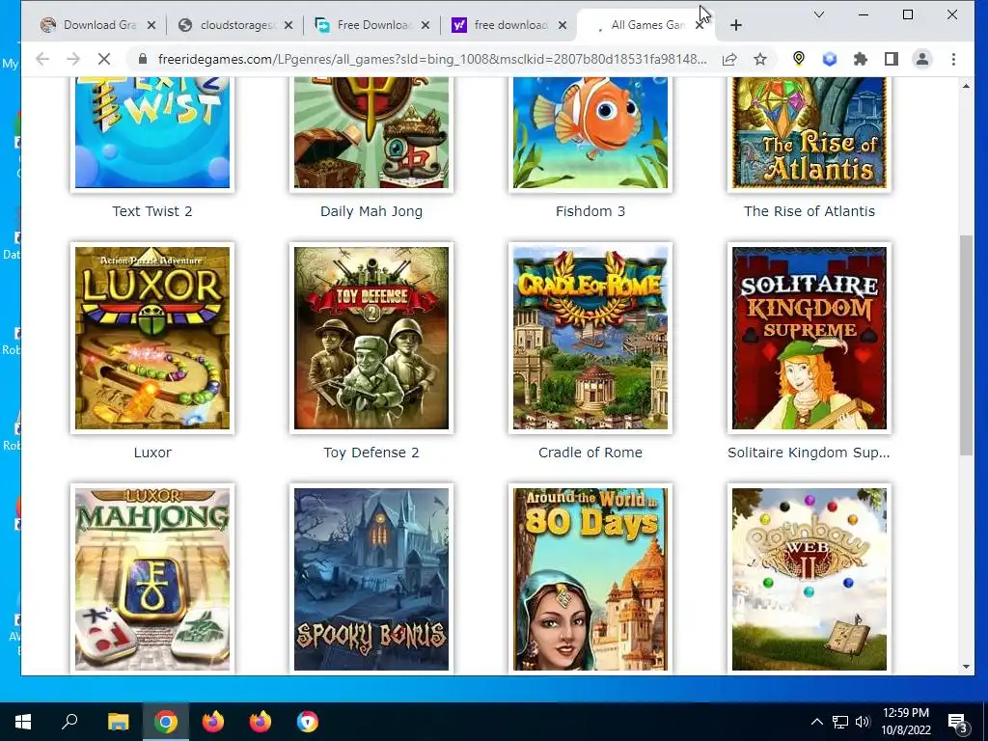Click the scrollbar down arrow
This screenshot has height=741, width=988.
(966, 667)
